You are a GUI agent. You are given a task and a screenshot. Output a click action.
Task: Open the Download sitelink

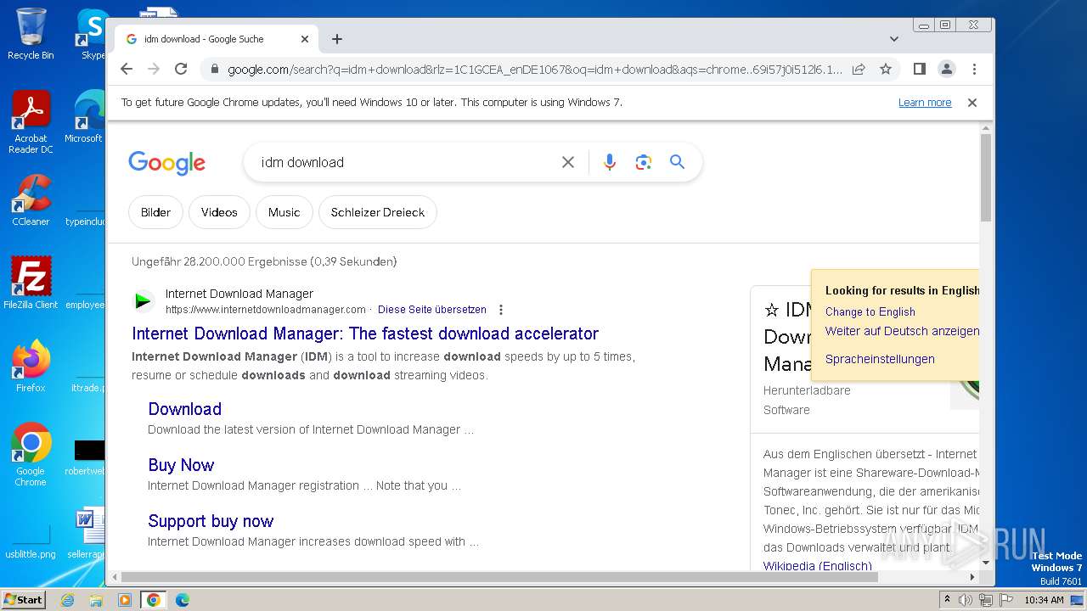184,409
